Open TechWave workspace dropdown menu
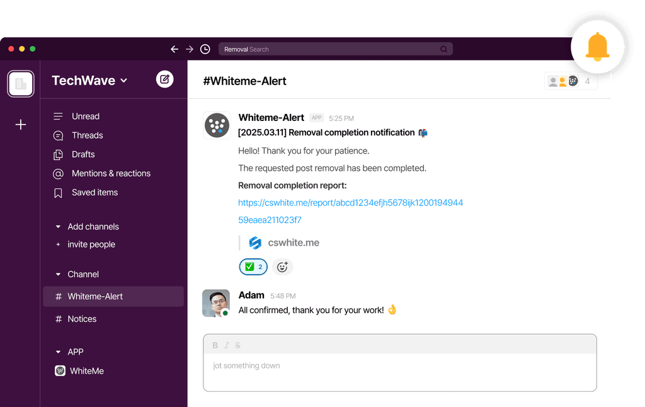The height and width of the screenshot is (407, 645). [x=89, y=81]
